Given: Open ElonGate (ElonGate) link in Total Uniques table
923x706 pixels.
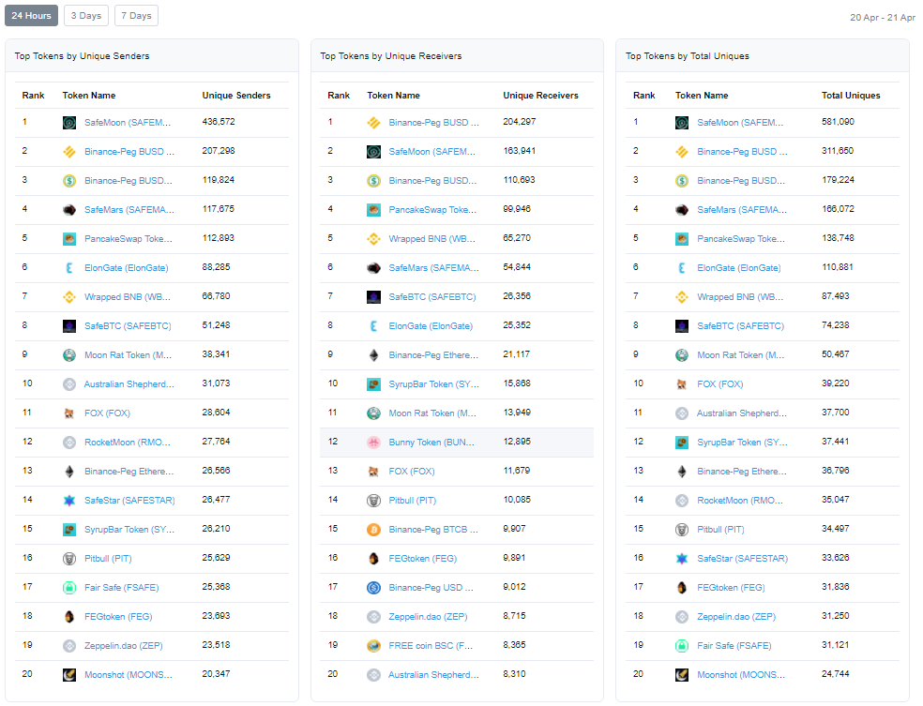Looking at the screenshot, I should coord(739,268).
